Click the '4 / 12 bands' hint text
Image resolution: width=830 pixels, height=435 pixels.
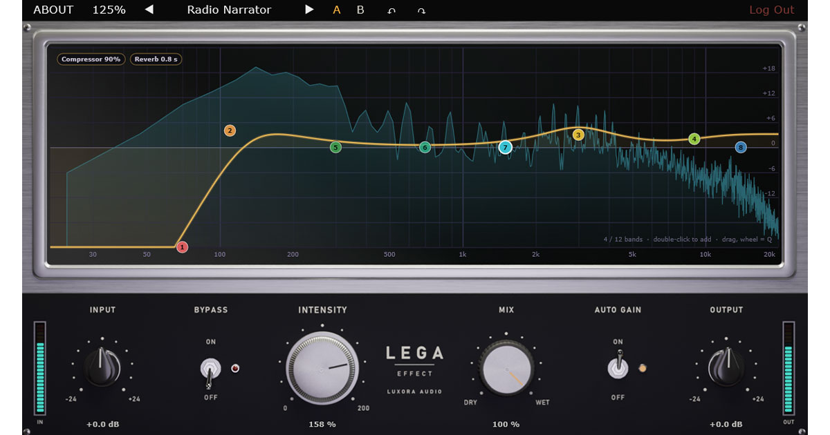(x=622, y=240)
